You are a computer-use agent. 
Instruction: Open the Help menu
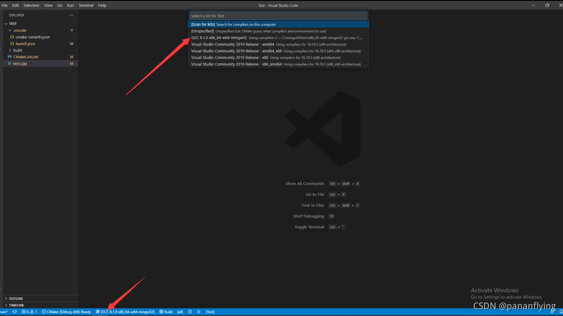coord(102,6)
